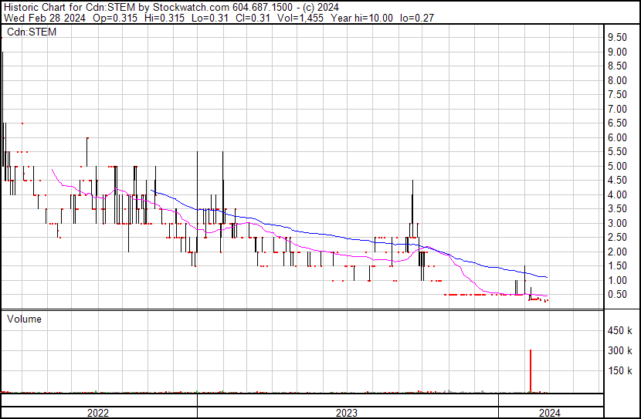This screenshot has width=641, height=419.
Task: Click the large red volume spike
Action: point(531,370)
